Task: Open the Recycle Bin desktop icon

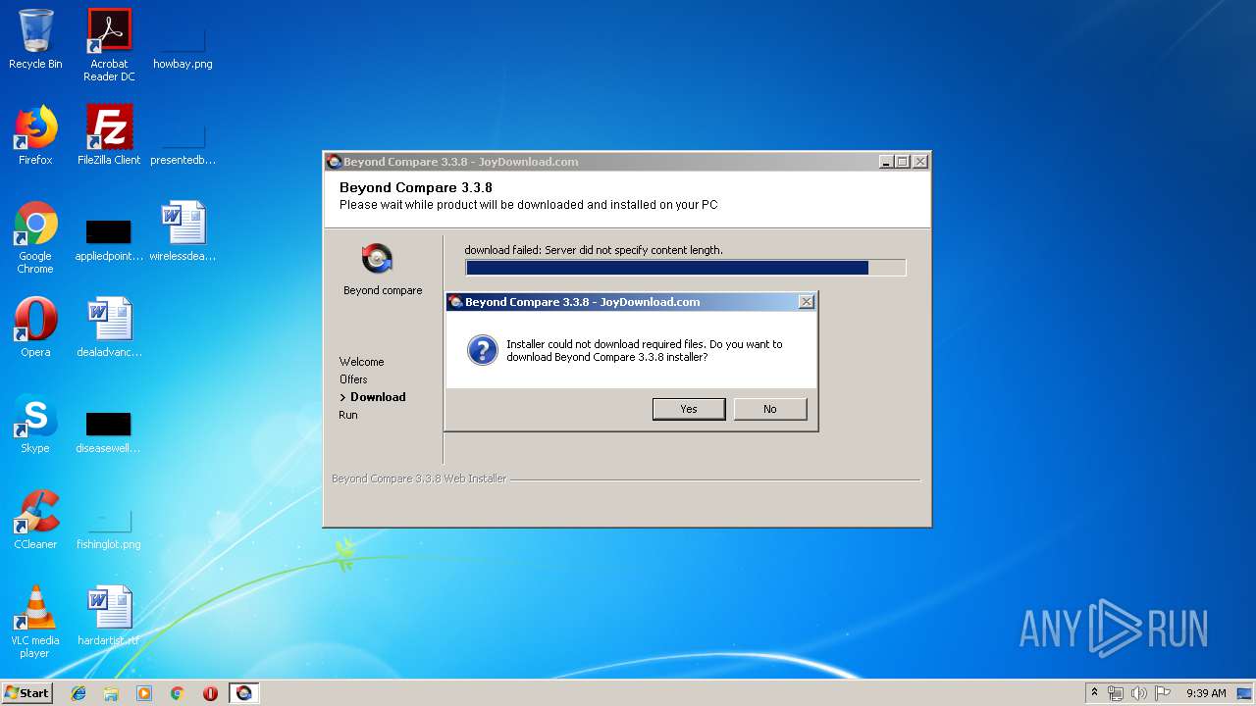Action: coord(35,39)
